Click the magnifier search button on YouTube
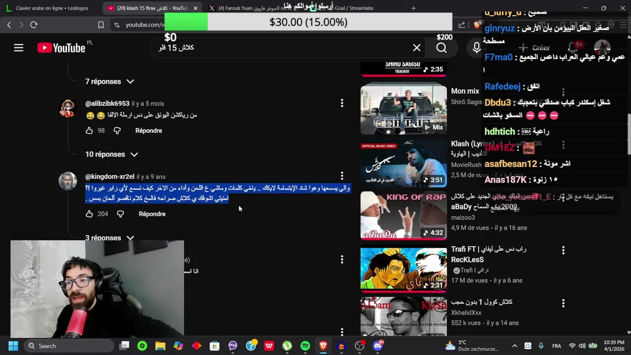Image resolution: width=631 pixels, height=355 pixels. click(441, 48)
